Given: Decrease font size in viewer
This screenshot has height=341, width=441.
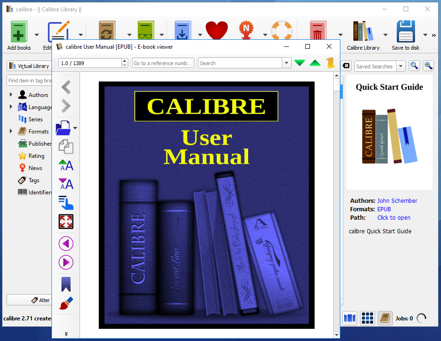Looking at the screenshot, I should click(x=66, y=184).
